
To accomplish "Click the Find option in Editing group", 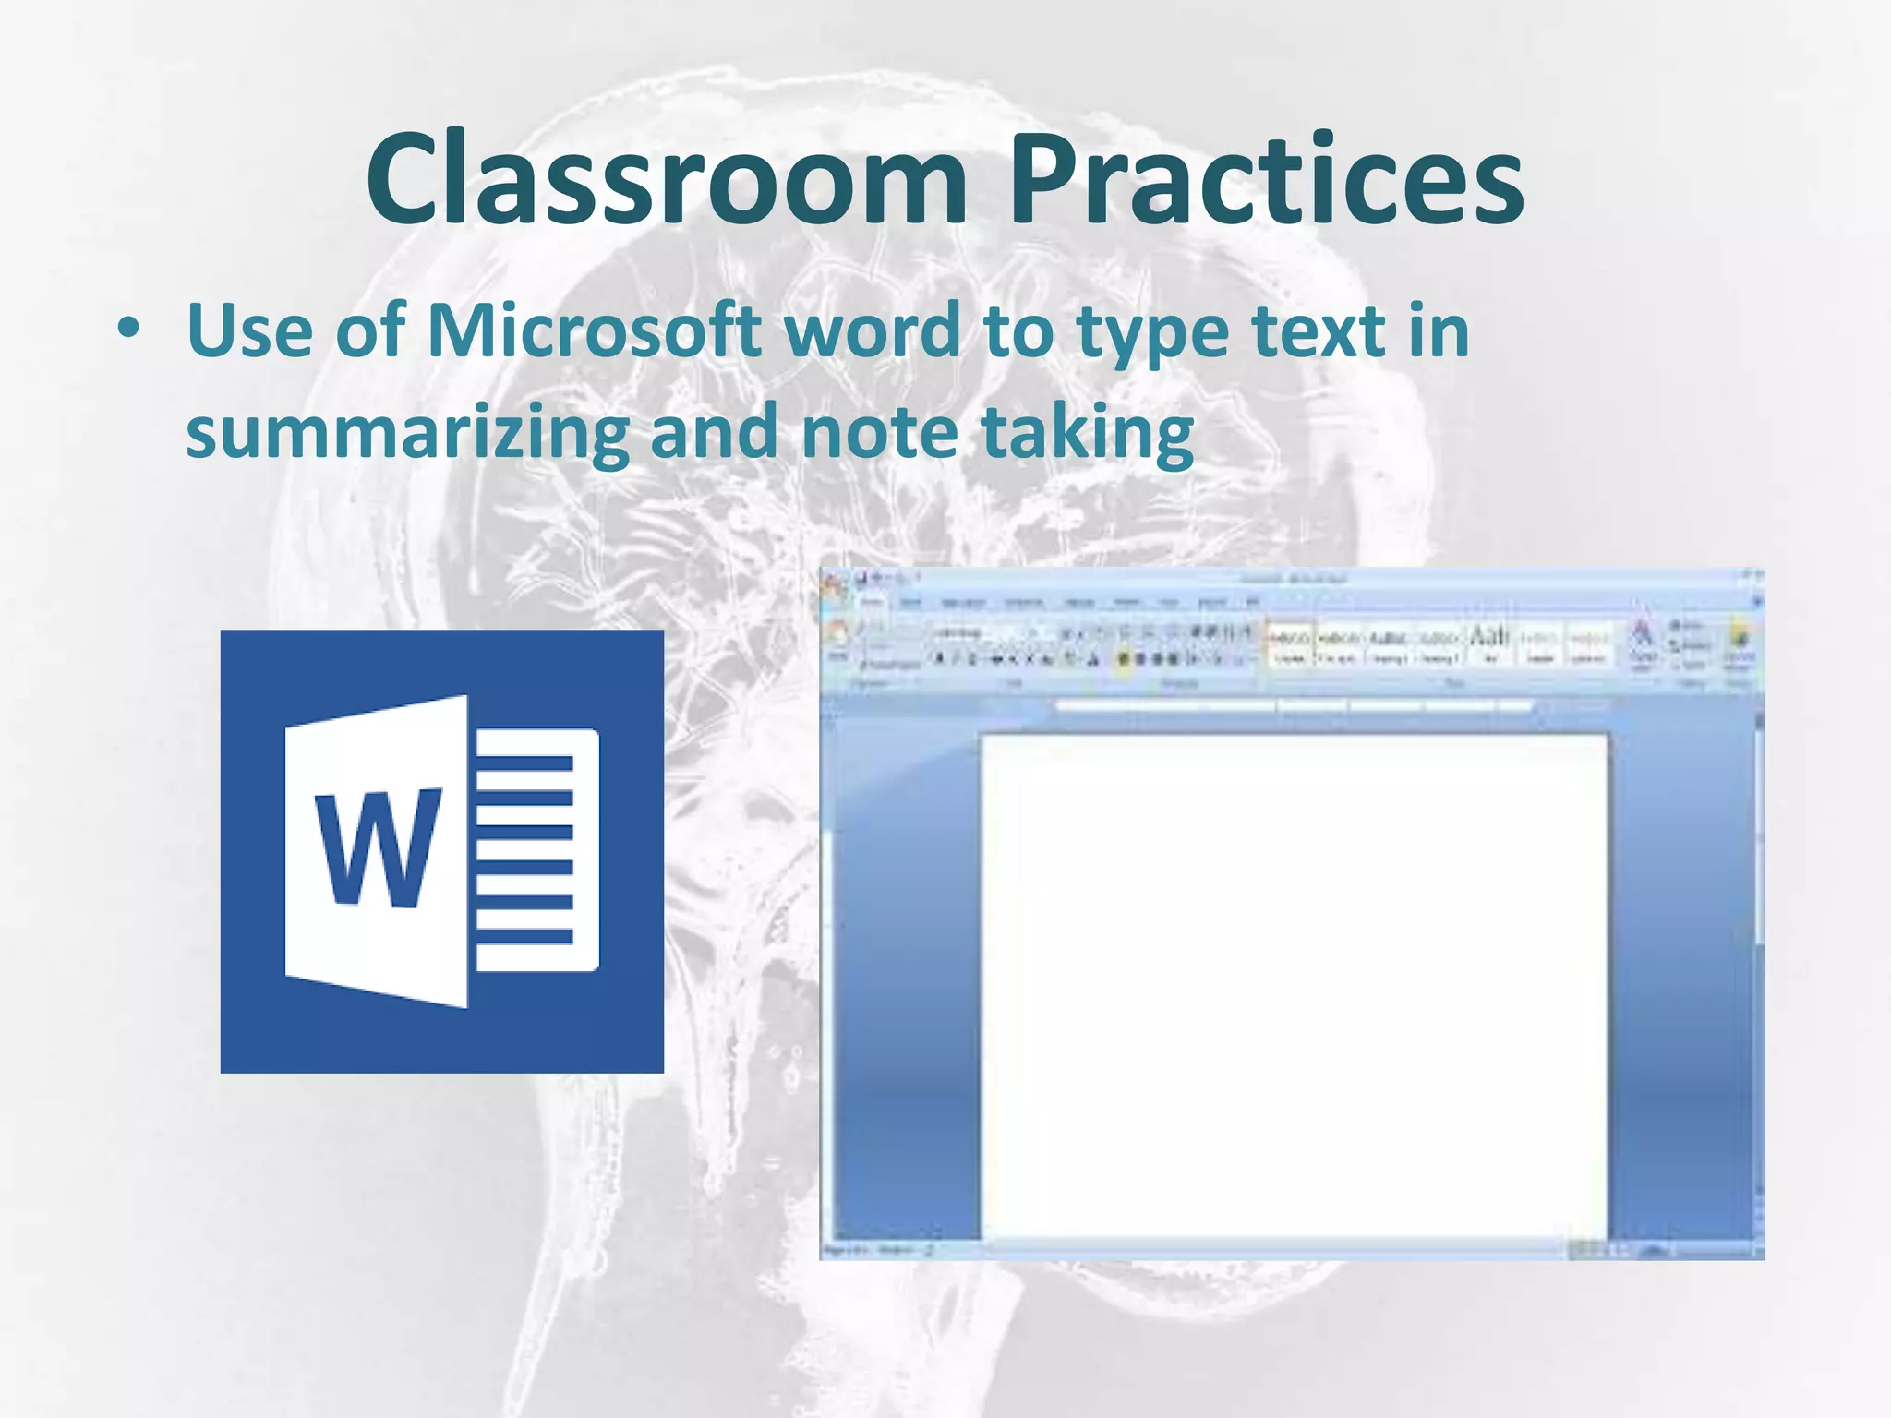I will pyautogui.click(x=1689, y=625).
